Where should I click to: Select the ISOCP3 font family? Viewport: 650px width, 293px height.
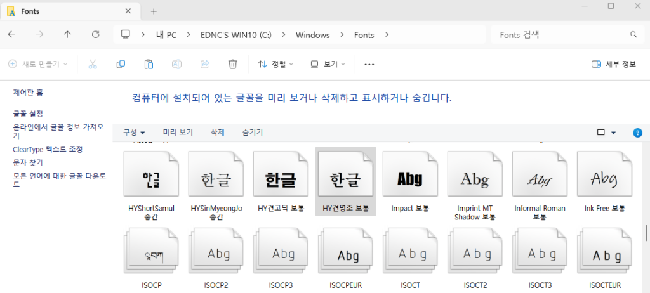281,257
